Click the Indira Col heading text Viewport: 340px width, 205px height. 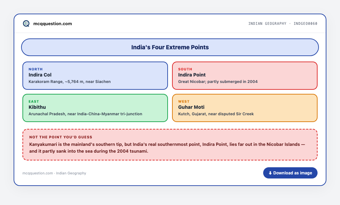(x=40, y=75)
